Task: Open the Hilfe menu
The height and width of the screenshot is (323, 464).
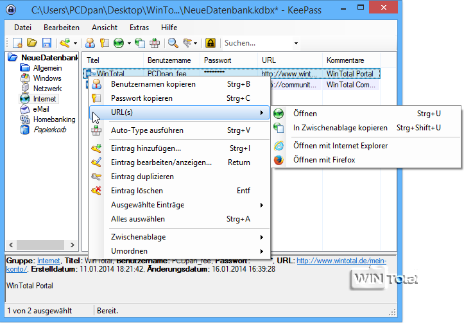Action: 169,28
